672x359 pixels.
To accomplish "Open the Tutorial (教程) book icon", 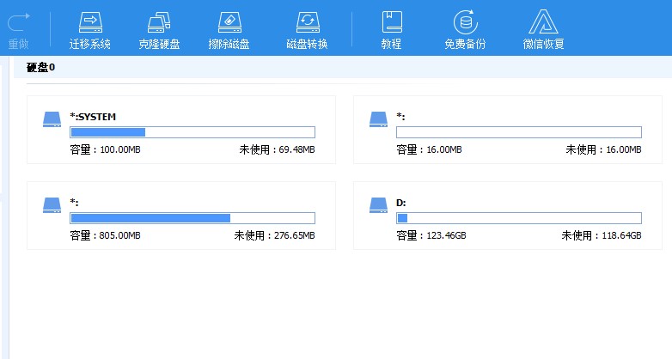I will pos(391,21).
